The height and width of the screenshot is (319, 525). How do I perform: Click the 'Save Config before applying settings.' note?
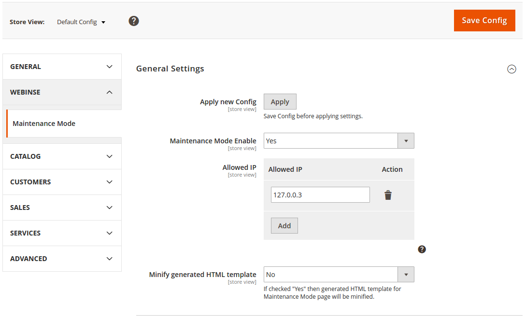313,116
